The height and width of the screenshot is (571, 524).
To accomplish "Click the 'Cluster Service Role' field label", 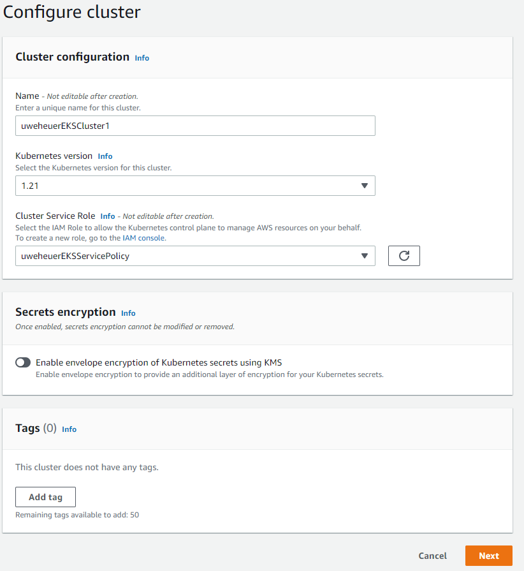I will coord(55,216).
